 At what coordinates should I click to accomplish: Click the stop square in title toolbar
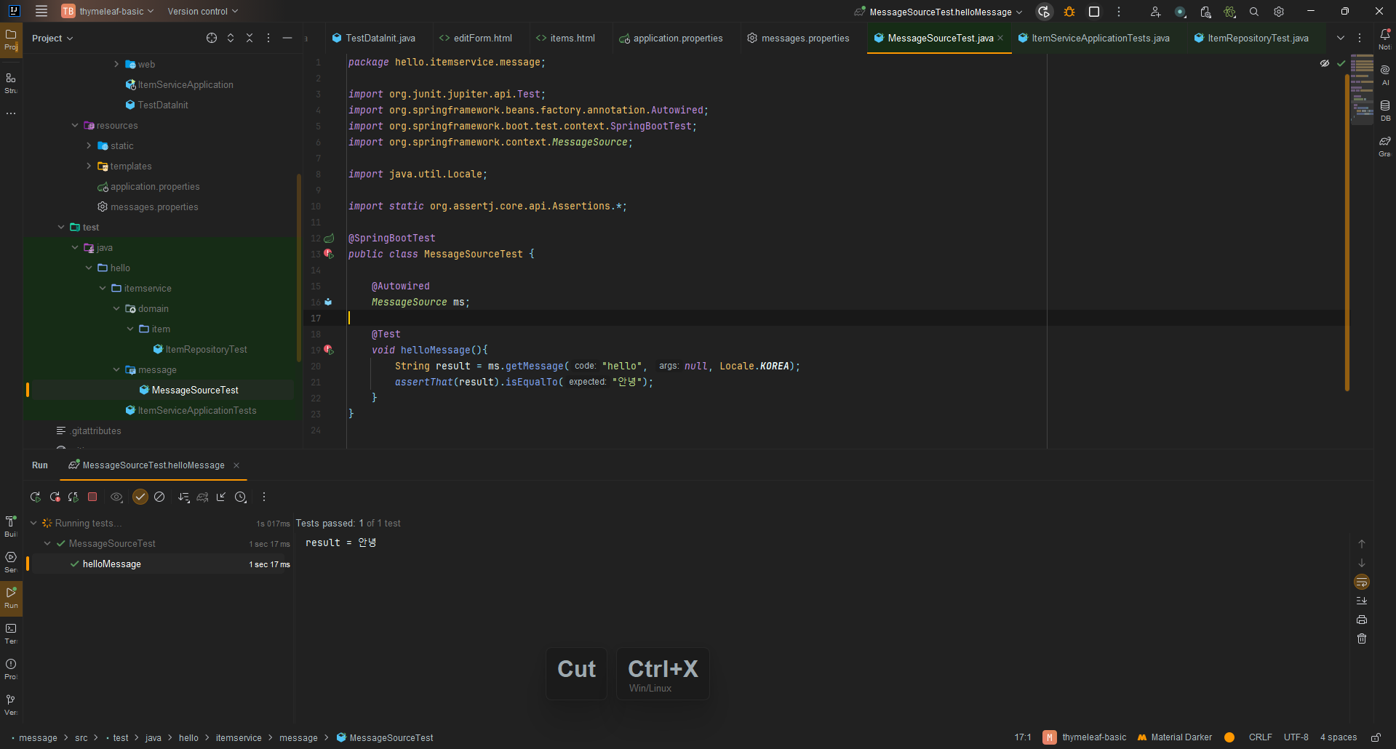(x=1094, y=12)
